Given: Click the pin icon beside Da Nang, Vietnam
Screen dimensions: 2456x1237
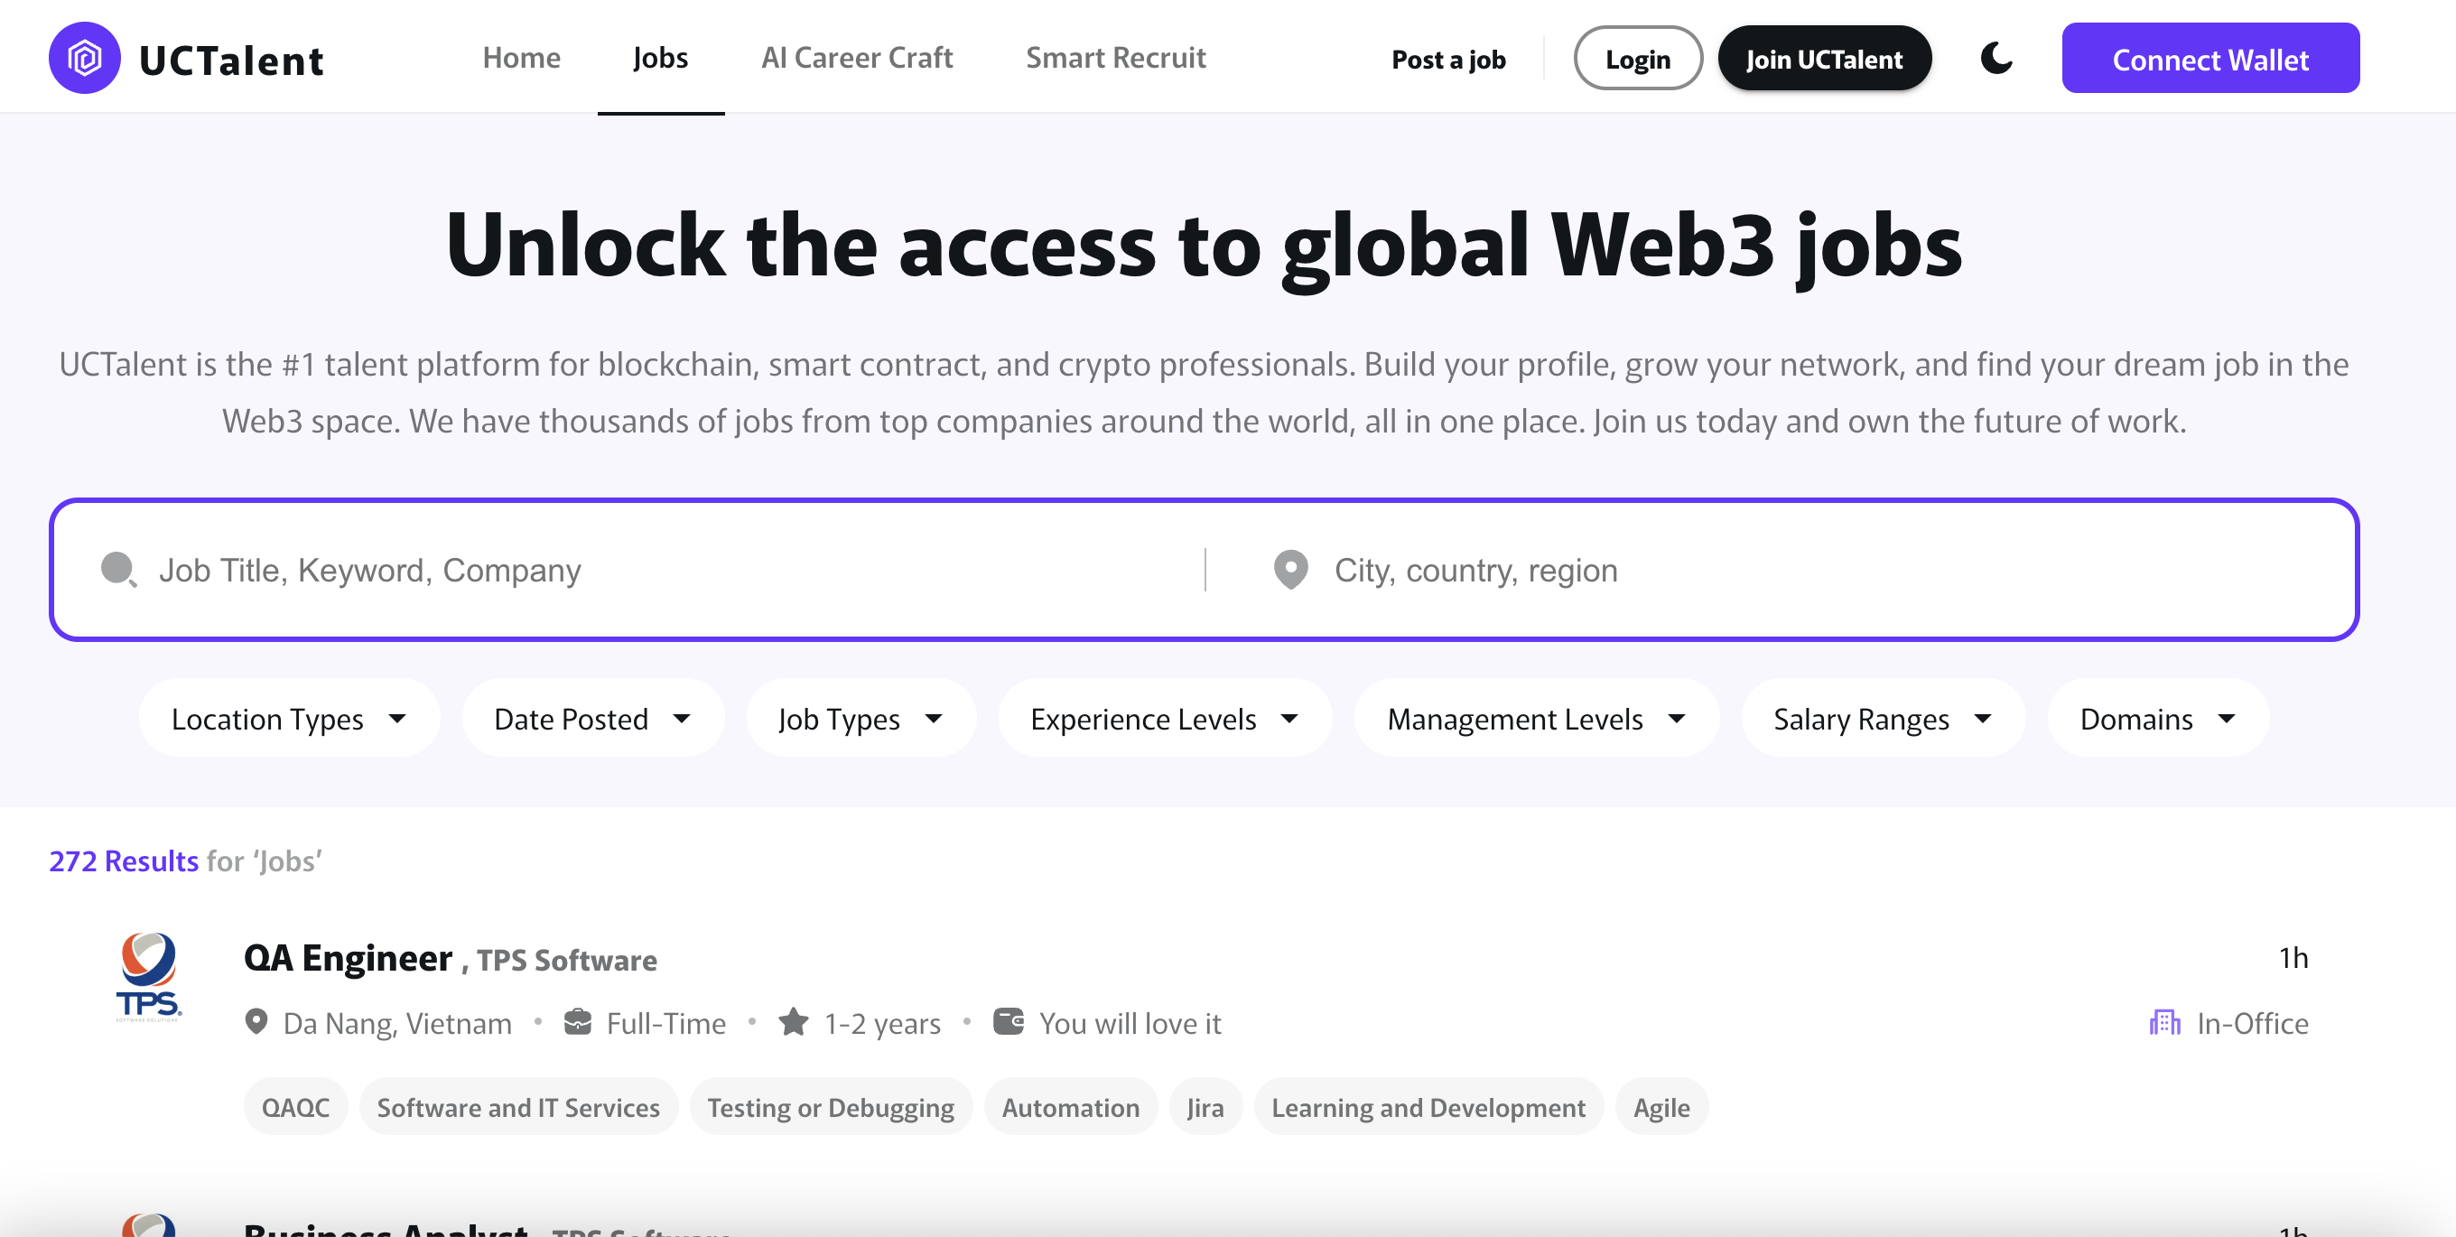Looking at the screenshot, I should 256,1021.
